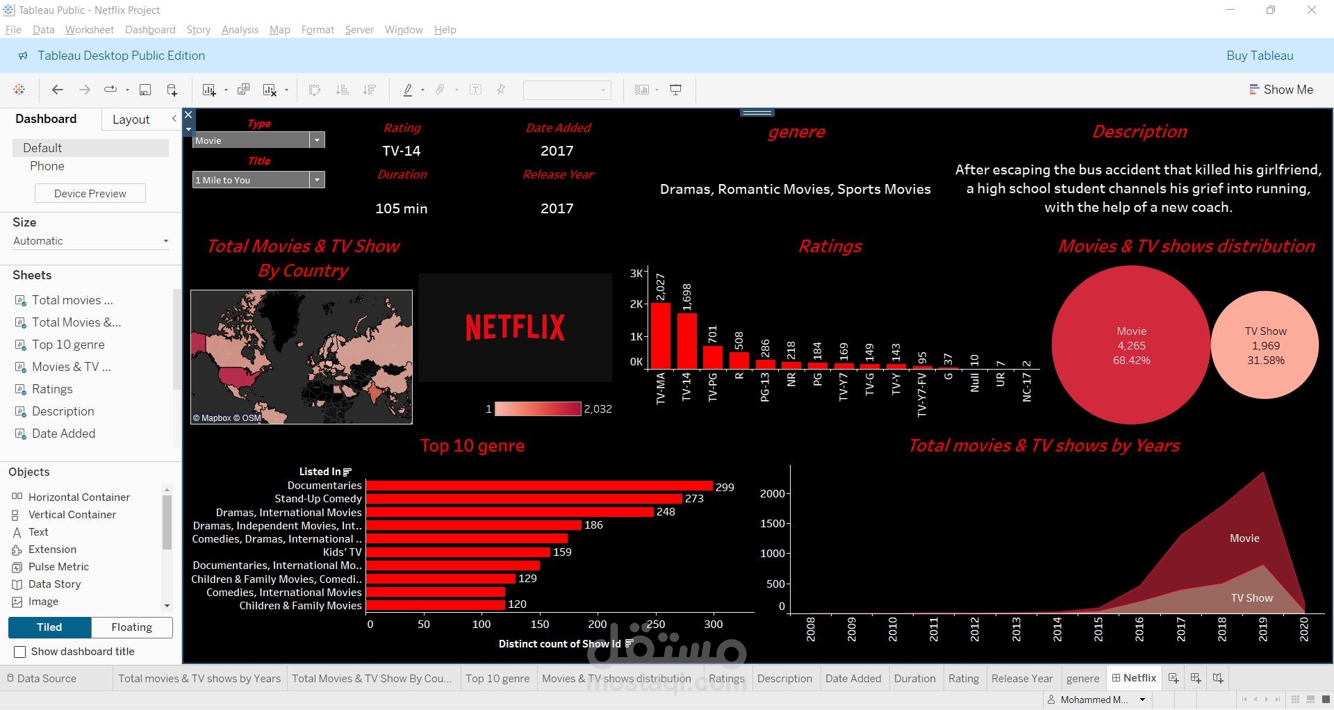
Task: Toggle the Show dashboard title checkbox
Action: click(20, 652)
